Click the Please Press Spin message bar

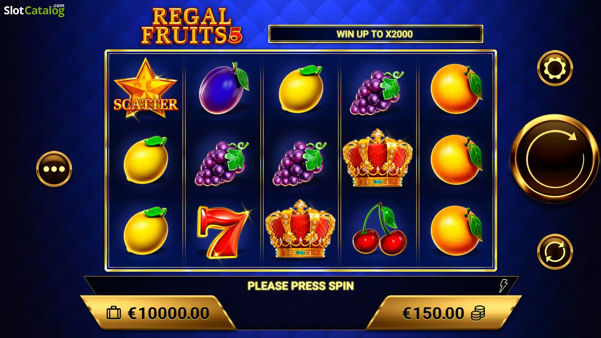[x=301, y=286]
